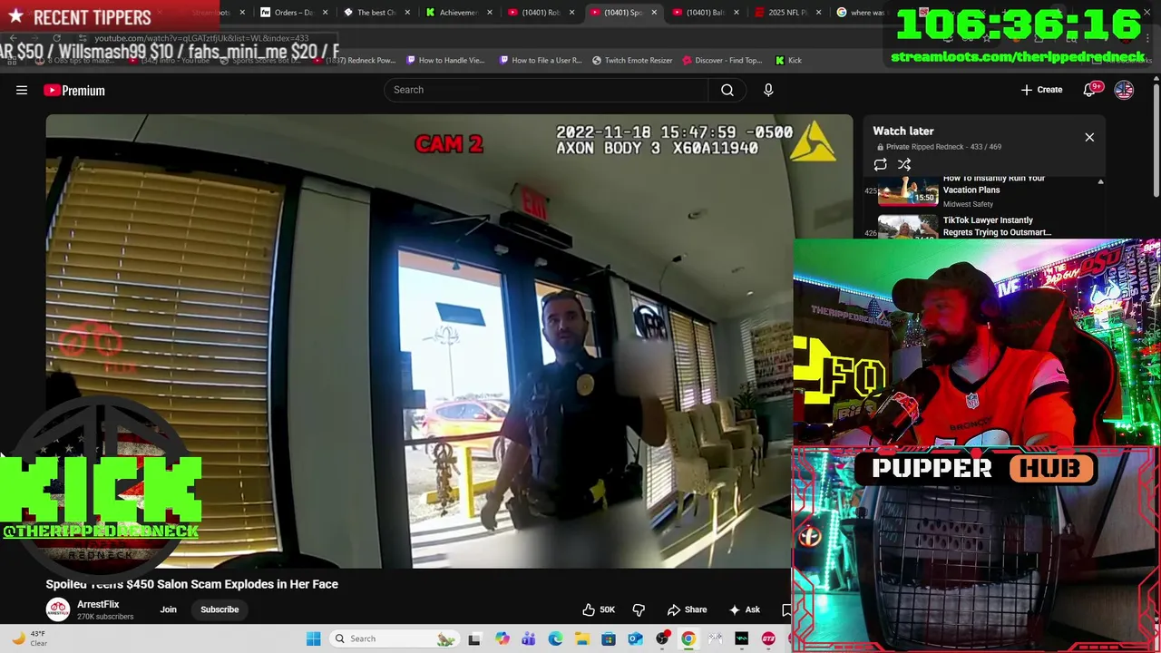Open the red GTS app in taskbar
Screen dimensions: 1161x653
[768, 638]
